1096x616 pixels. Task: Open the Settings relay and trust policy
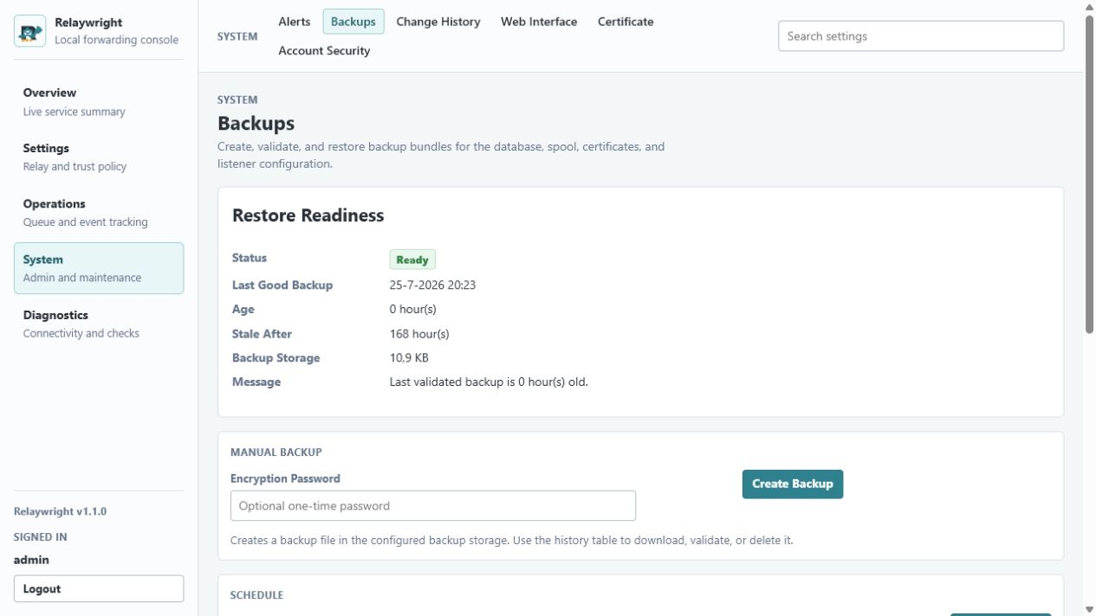pyautogui.click(x=99, y=157)
